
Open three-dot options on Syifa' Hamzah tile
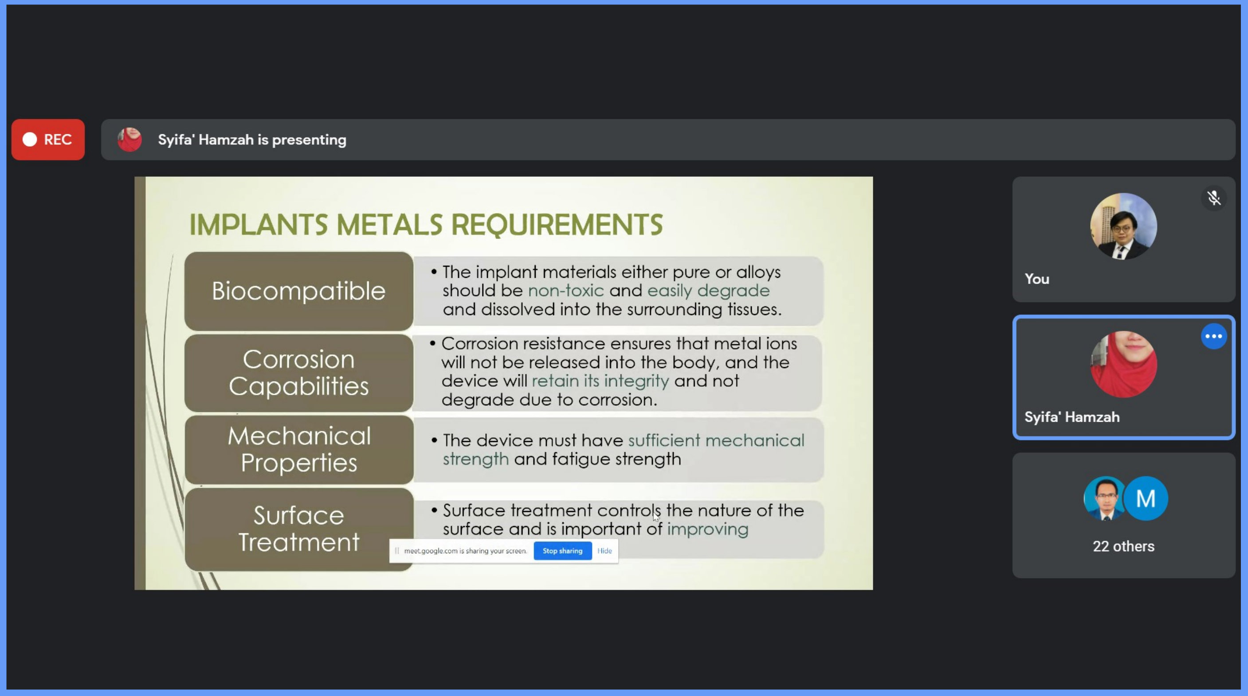[1213, 336]
